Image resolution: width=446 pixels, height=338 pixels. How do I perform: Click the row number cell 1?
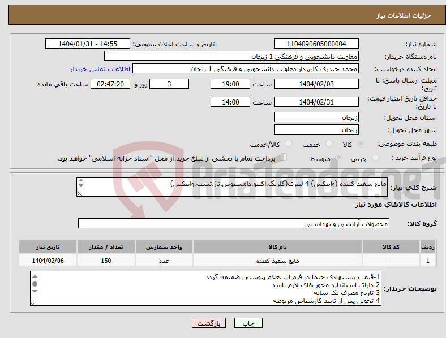coord(428,261)
